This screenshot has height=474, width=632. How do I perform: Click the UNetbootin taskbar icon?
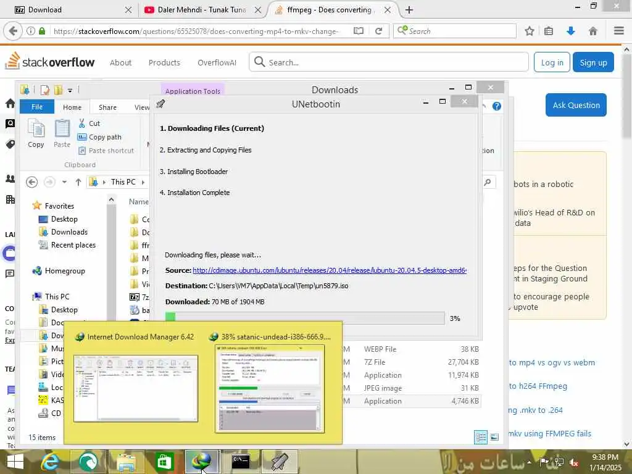280,462
